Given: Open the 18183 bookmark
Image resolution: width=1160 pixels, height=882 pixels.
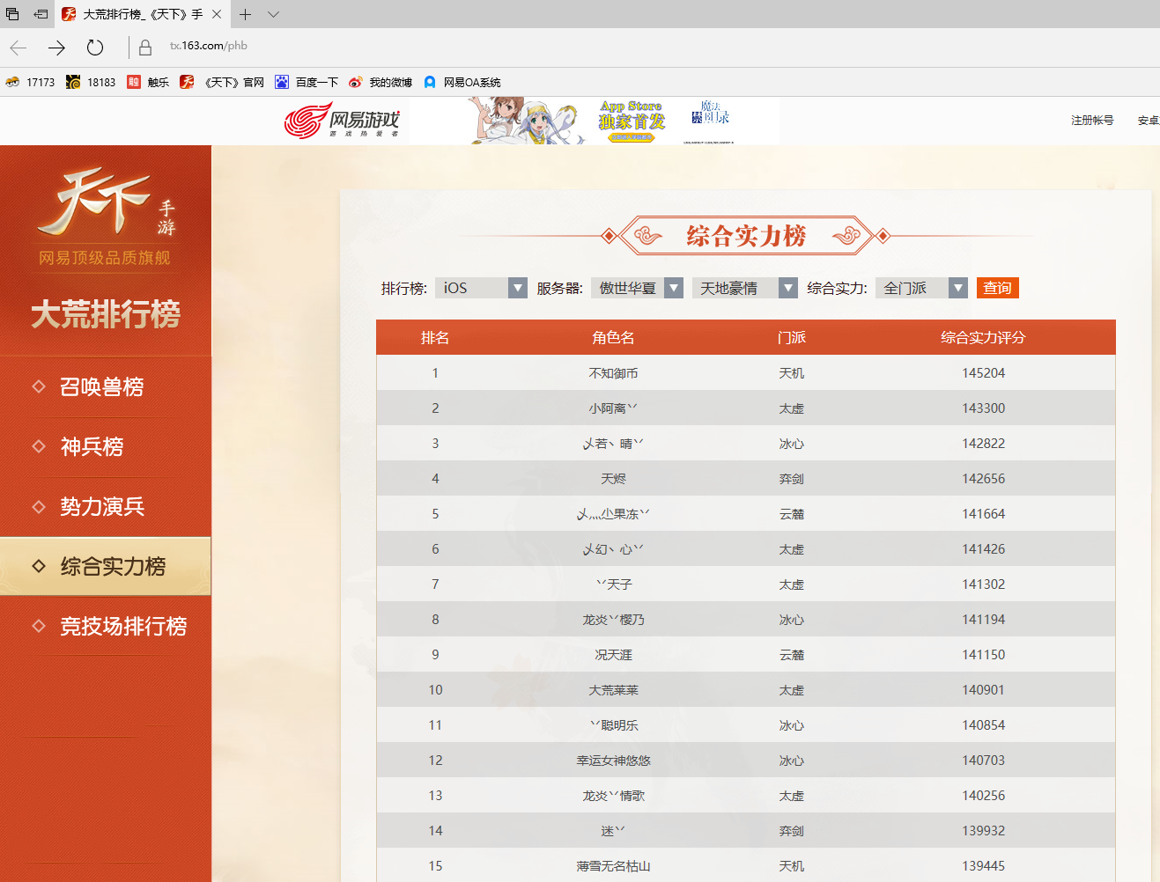Looking at the screenshot, I should [x=91, y=82].
